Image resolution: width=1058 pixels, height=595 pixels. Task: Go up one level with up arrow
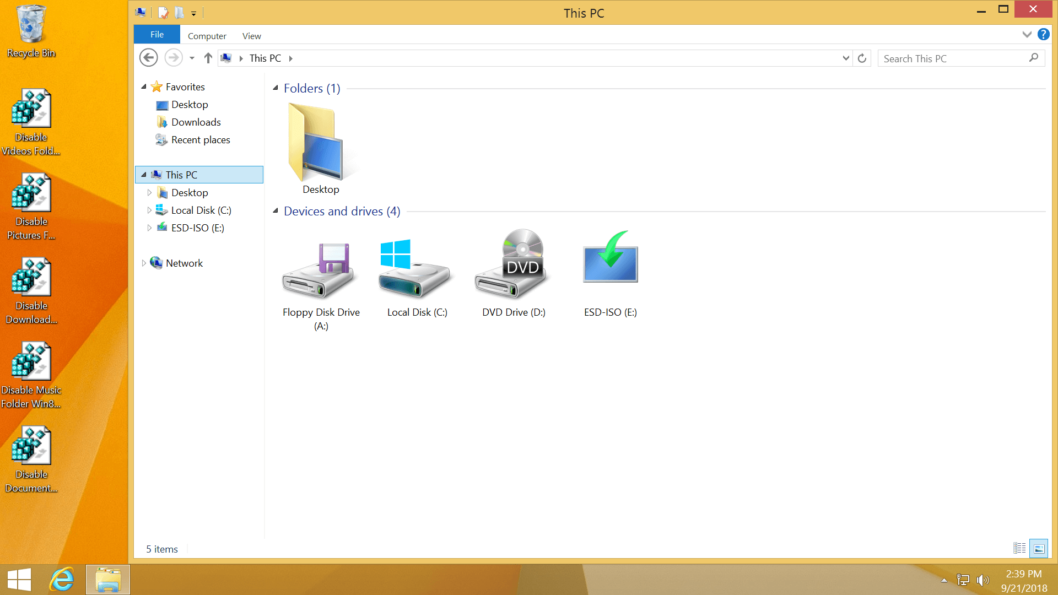point(208,58)
